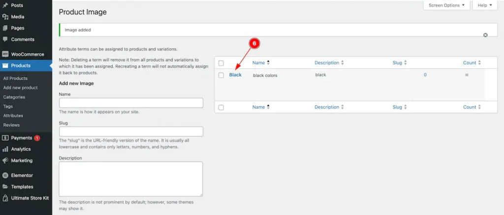Click the Ultimate Store Kit lock icon
Screen dimensions: 504x215
coord(5,198)
